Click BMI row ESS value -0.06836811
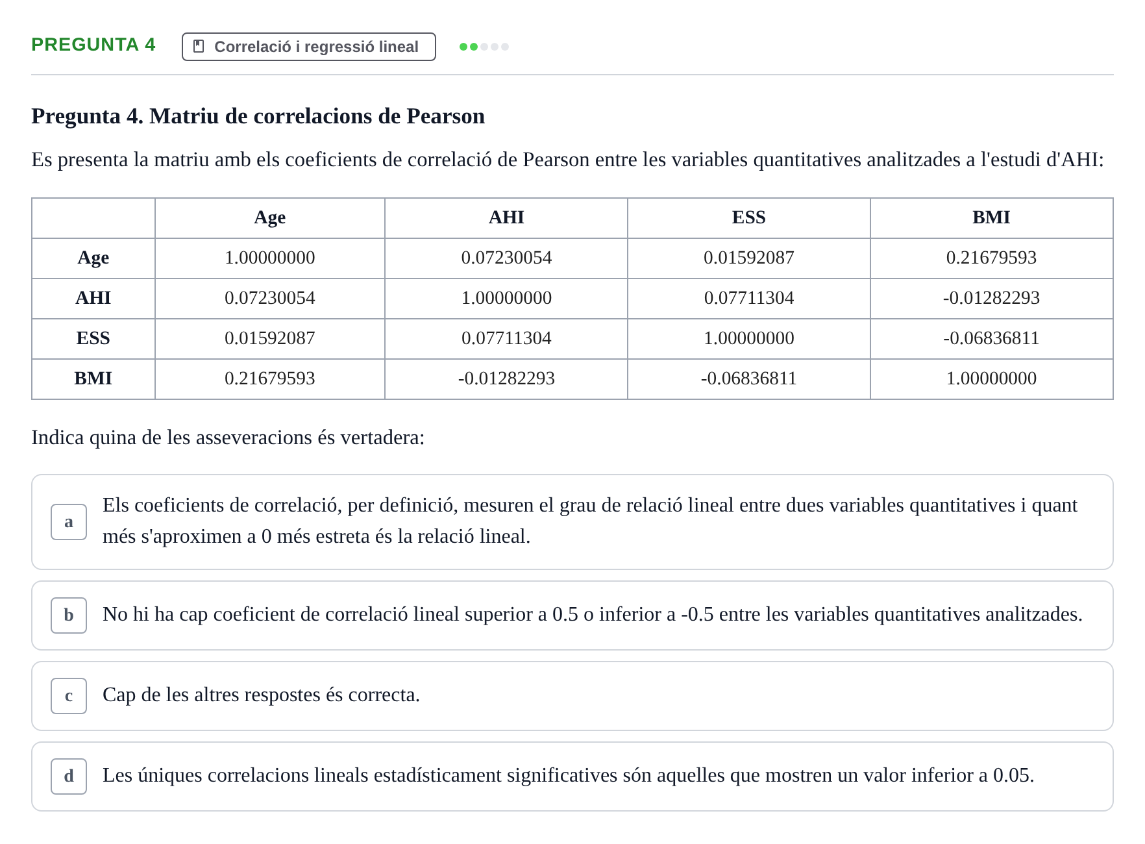Screen dimensions: 1145x844 coord(749,379)
